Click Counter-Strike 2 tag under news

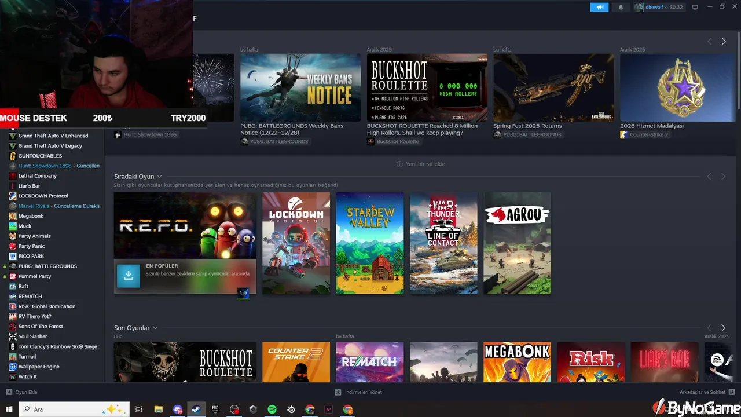click(x=644, y=134)
